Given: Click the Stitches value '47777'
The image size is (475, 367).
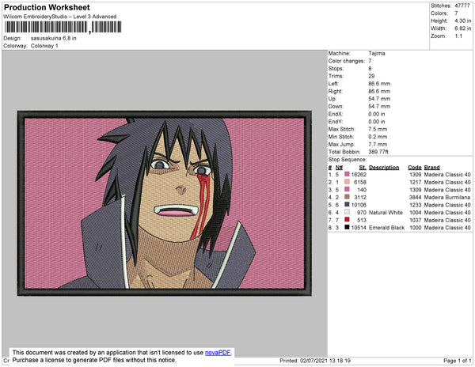Looking at the screenshot, I should click(462, 6).
